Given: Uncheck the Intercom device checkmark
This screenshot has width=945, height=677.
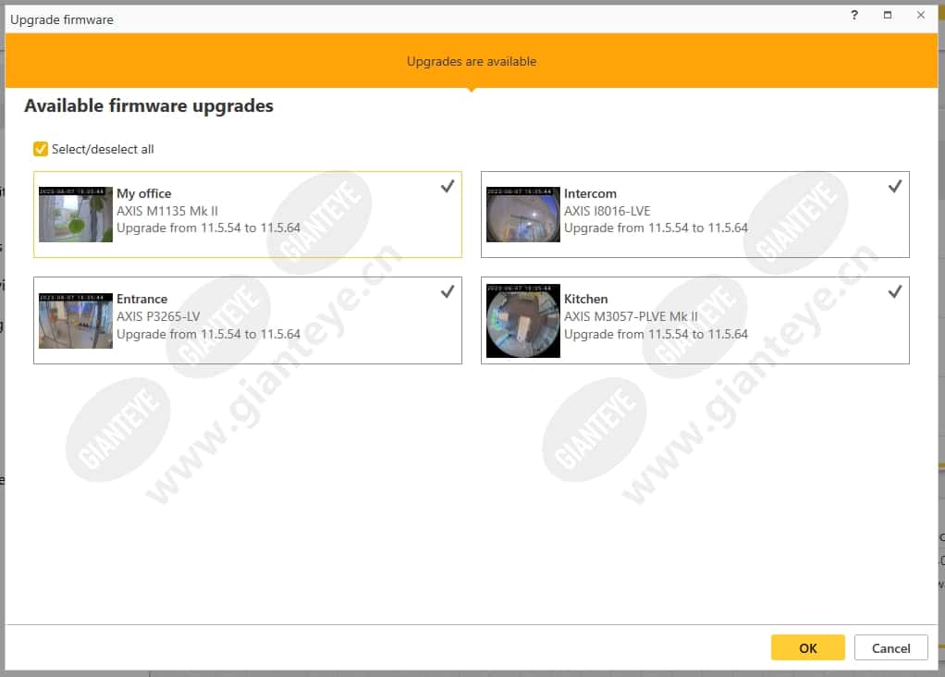Looking at the screenshot, I should pos(895,186).
